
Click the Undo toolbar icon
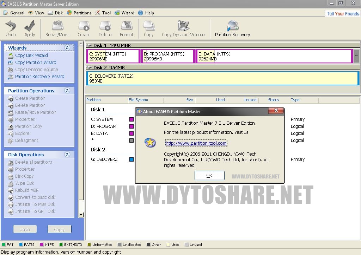point(11,28)
